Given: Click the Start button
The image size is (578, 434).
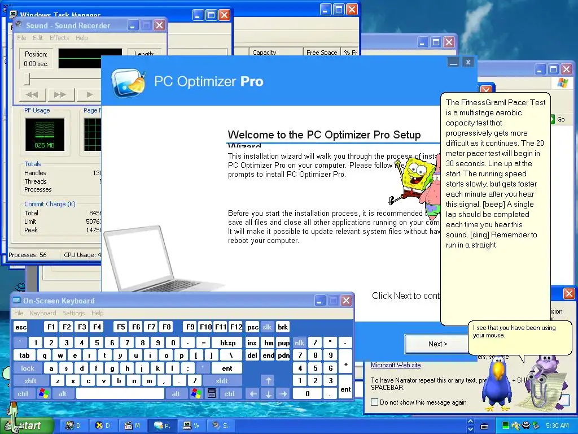Looking at the screenshot, I should coord(27,426).
